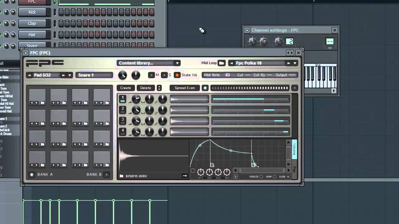Switch to BANK B radio button
The image size is (399, 224).
coord(107,175)
